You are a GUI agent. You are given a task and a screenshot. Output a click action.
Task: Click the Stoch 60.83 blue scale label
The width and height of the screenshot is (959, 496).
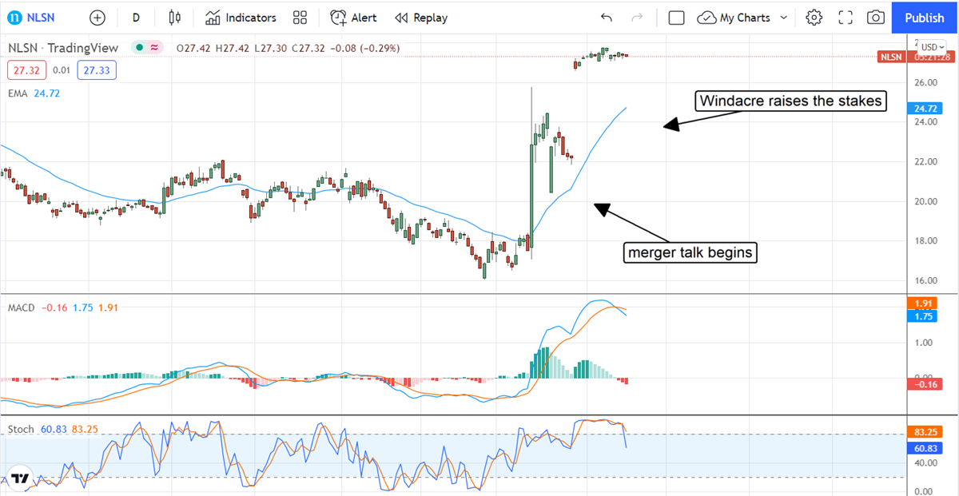point(925,446)
